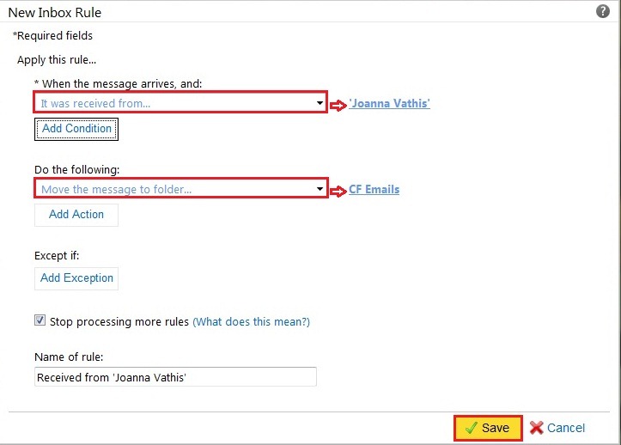Open the help question mark icon
This screenshot has width=621, height=445.
[603, 11]
